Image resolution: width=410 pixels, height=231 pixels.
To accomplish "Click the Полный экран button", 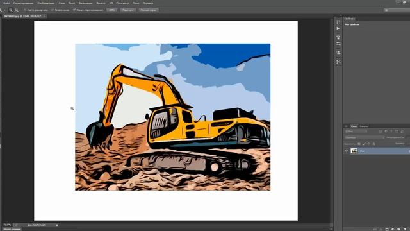I will (x=148, y=10).
